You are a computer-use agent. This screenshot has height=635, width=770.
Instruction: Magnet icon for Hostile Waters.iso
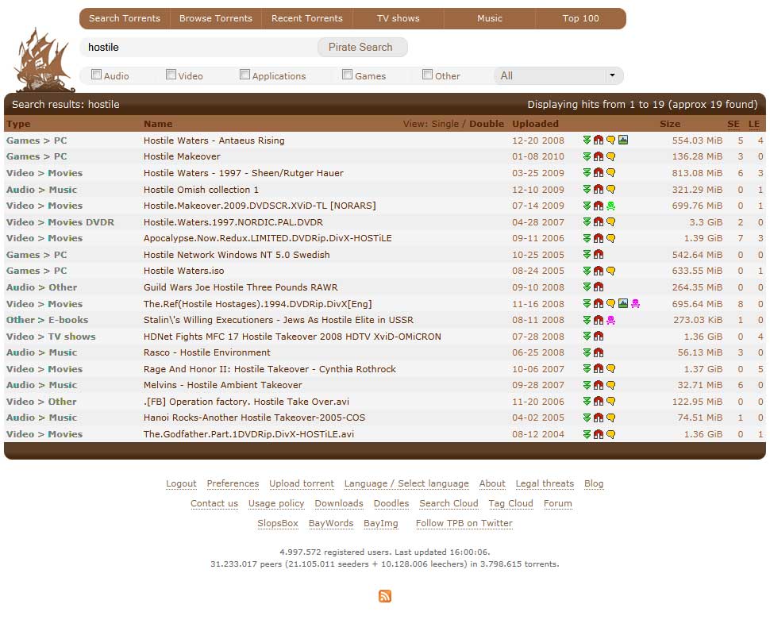point(598,271)
